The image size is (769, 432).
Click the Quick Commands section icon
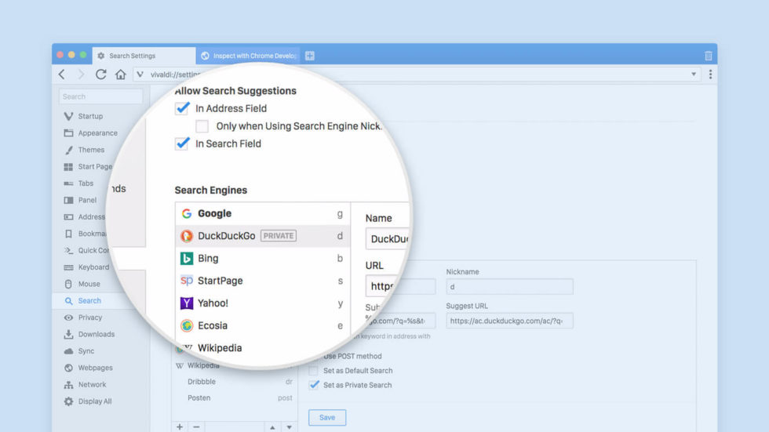tap(68, 250)
